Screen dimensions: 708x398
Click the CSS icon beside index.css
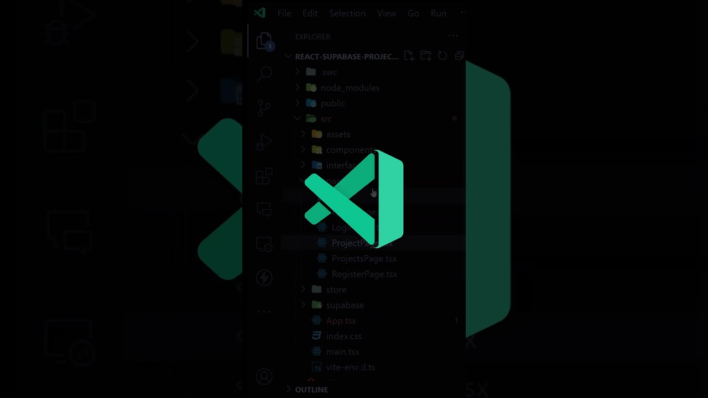(x=316, y=336)
